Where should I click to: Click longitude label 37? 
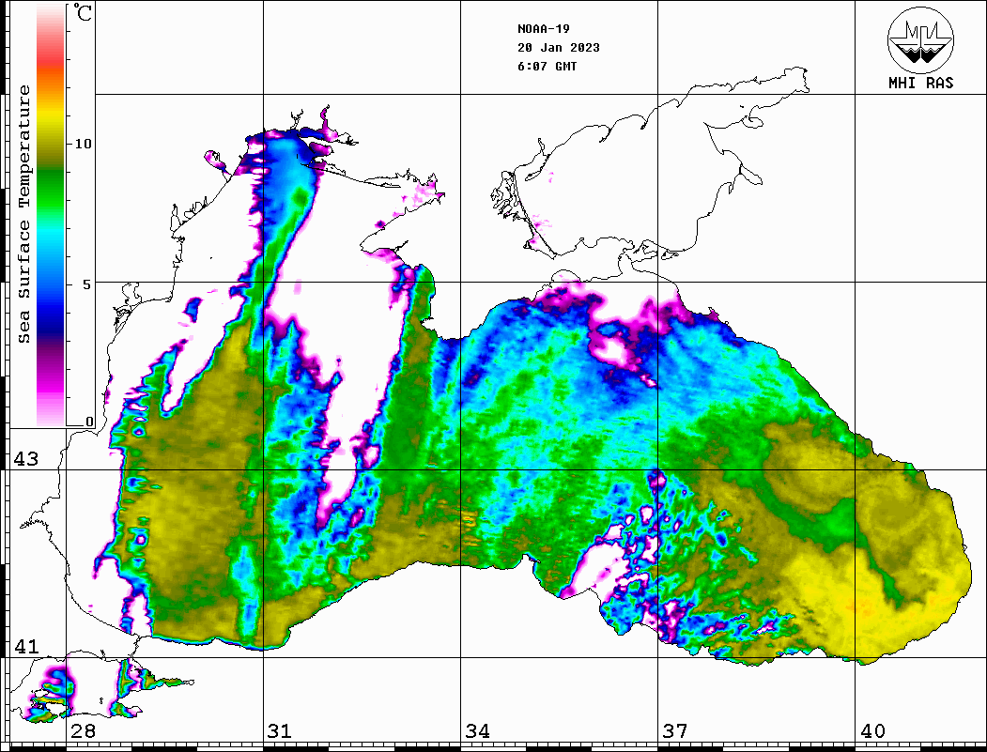(675, 731)
